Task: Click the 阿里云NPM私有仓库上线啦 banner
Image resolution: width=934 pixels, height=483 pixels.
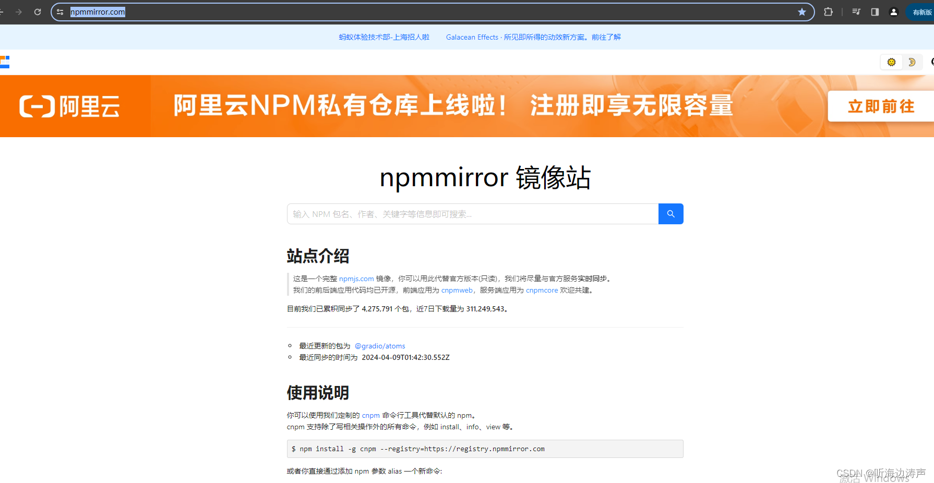Action: click(x=453, y=106)
